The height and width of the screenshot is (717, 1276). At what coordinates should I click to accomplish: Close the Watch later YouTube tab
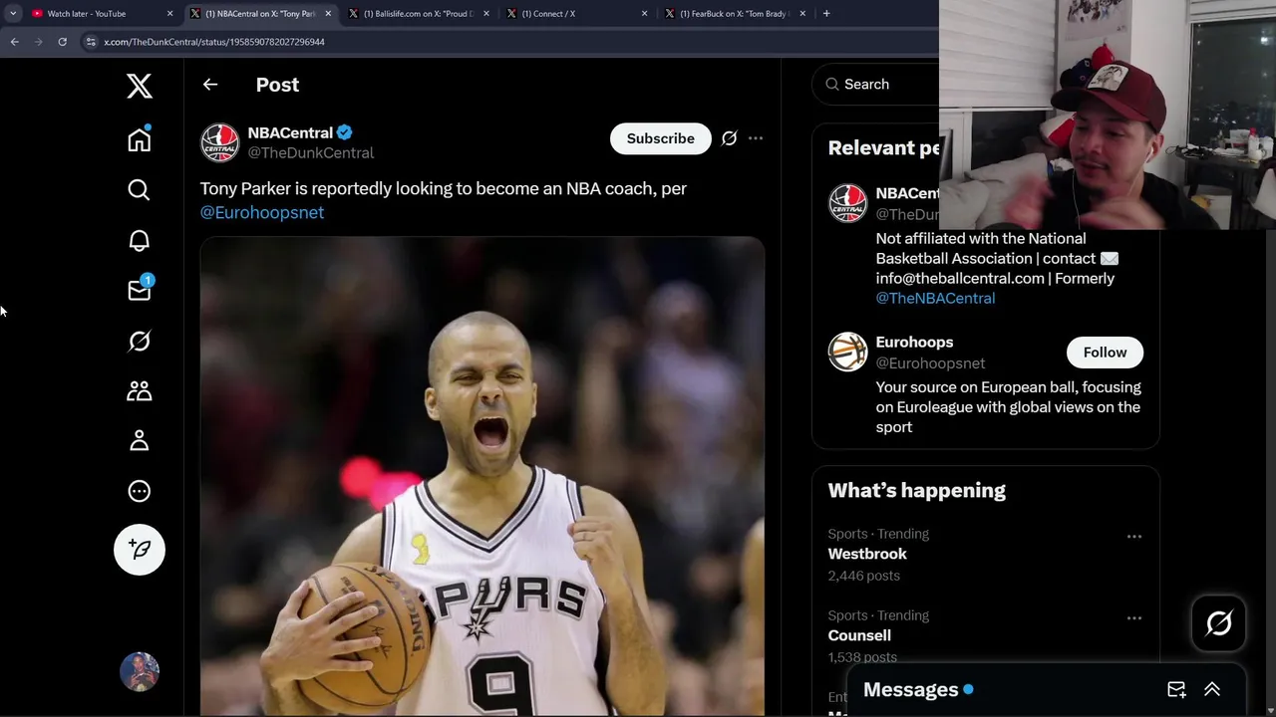169,13
